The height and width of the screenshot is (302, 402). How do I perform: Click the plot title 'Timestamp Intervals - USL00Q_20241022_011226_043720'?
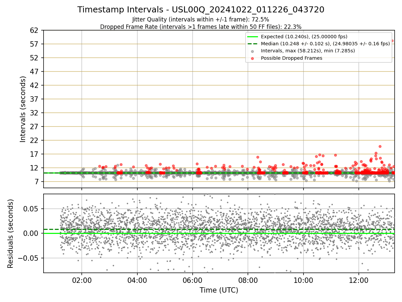201,10
